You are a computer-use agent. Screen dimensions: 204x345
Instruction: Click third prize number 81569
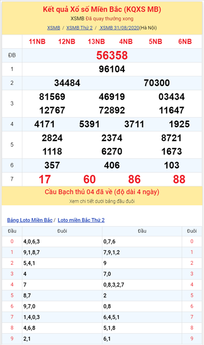pos(52,97)
